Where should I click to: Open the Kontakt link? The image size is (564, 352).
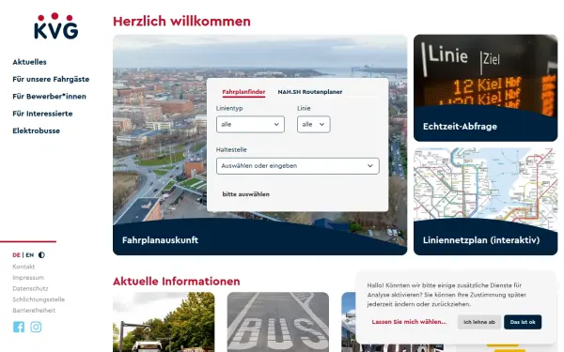pos(23,267)
